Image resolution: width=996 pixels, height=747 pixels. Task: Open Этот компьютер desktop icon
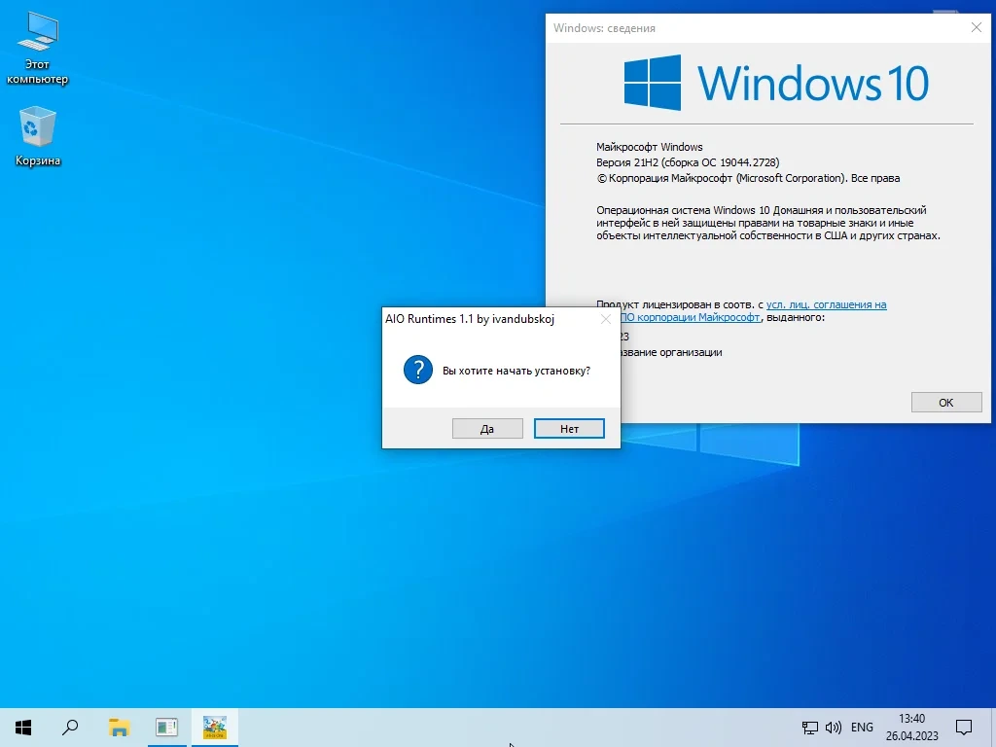(38, 49)
